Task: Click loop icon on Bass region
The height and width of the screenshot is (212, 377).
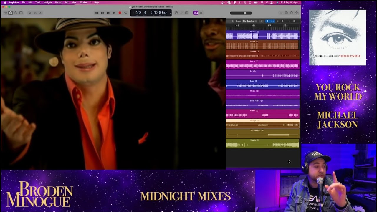Action: coord(256,81)
